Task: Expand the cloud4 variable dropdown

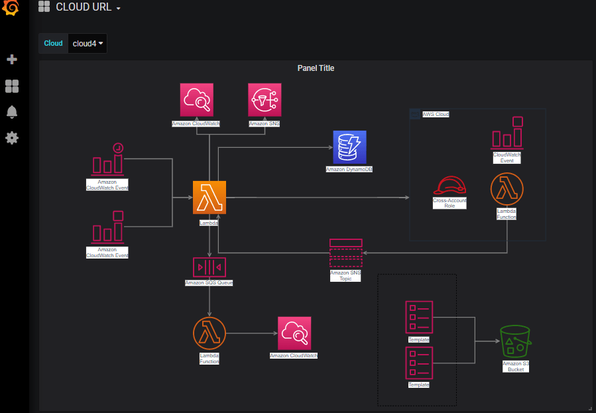Action: tap(87, 43)
